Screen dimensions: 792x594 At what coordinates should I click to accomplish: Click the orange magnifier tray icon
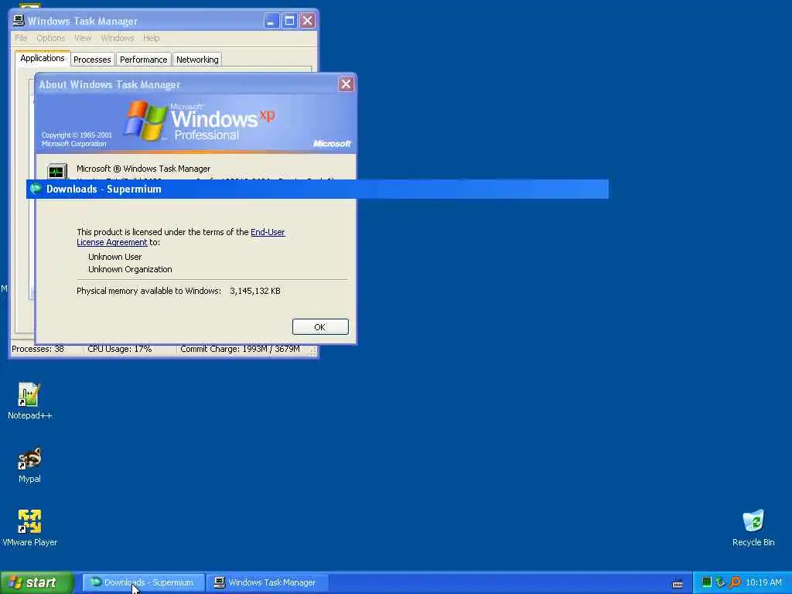click(735, 582)
